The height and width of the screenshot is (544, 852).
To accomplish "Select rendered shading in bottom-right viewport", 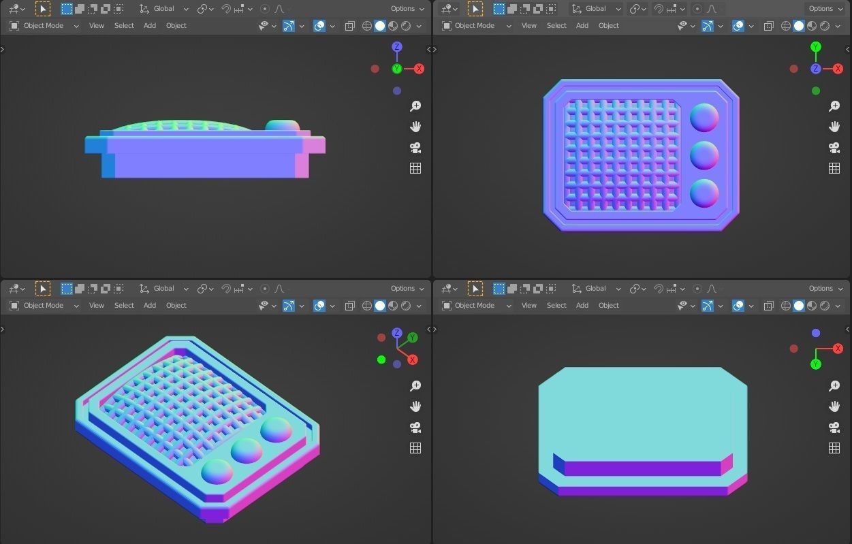I will [x=825, y=306].
